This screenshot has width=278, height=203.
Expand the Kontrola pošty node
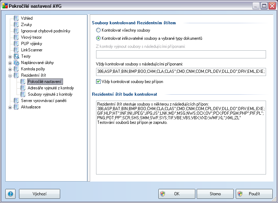10,69
